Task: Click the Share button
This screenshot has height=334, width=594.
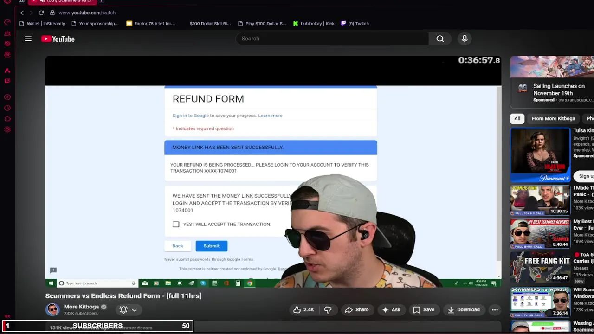Action: 357,310
